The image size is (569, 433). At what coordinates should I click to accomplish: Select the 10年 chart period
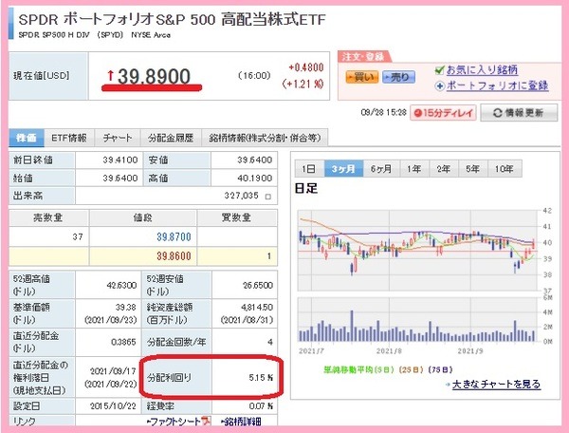point(505,169)
